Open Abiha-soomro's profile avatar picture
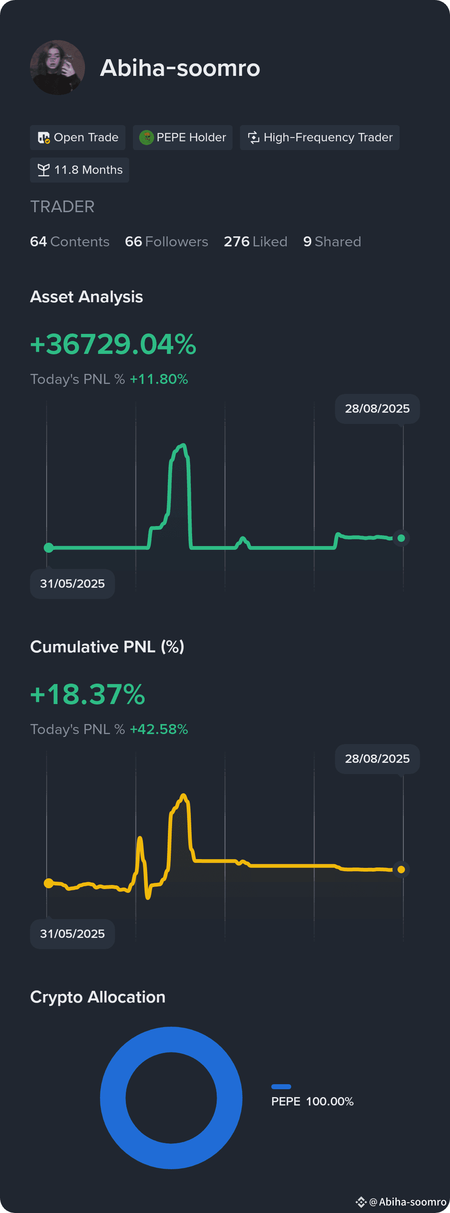The image size is (450, 1213). [x=57, y=68]
